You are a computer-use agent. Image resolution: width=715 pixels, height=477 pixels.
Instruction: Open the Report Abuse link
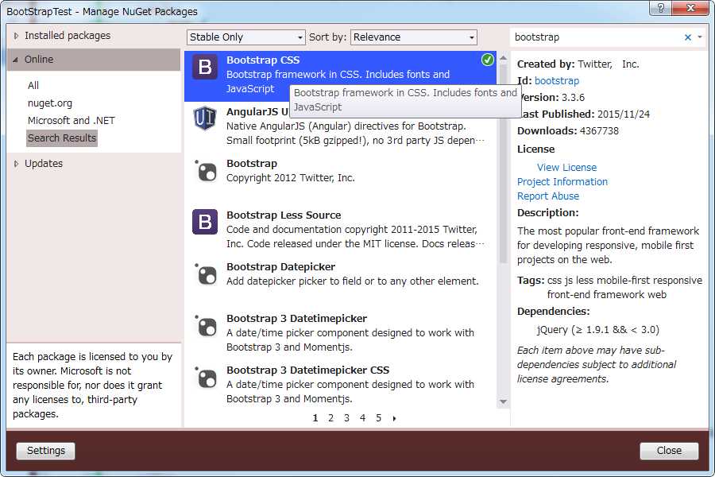[x=548, y=196]
